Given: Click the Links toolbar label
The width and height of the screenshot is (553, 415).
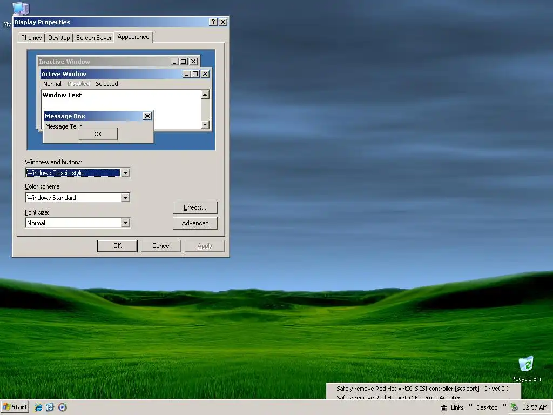Looking at the screenshot, I should 457,407.
